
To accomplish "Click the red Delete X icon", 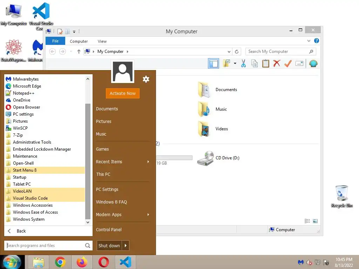I will pyautogui.click(x=277, y=63).
